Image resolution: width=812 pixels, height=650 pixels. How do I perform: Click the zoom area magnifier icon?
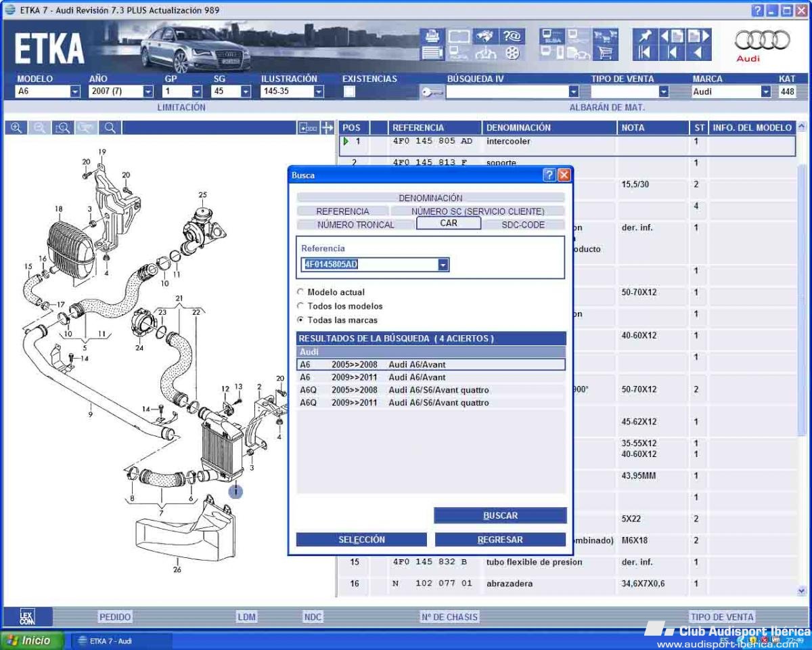(x=62, y=127)
